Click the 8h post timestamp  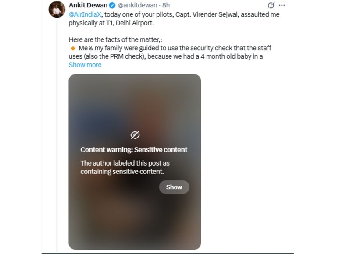tap(166, 6)
